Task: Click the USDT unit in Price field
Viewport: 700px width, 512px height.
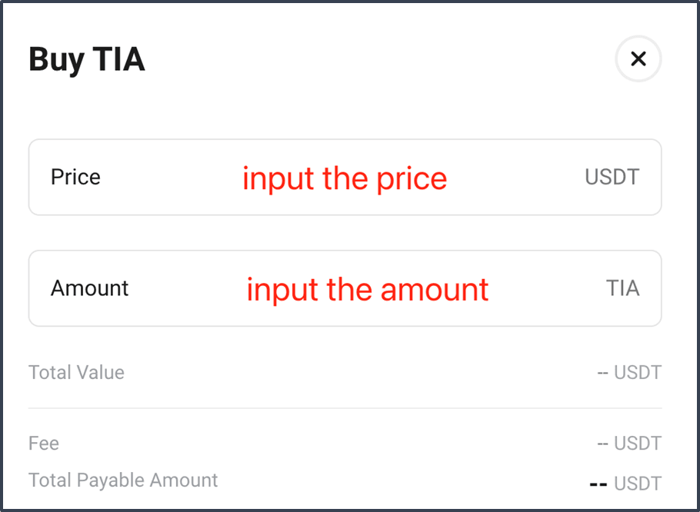Action: point(612,177)
